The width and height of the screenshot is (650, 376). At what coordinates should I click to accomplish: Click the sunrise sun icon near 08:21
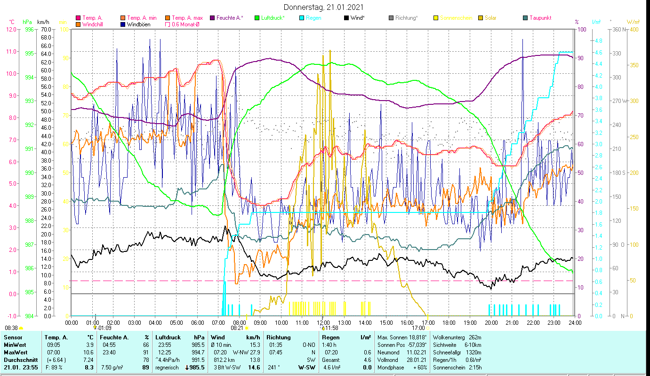pos(247,328)
